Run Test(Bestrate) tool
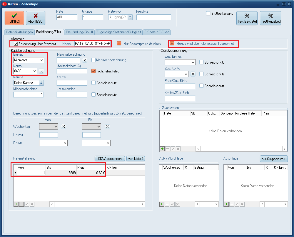This screenshot has width=294, height=237. coord(247,18)
